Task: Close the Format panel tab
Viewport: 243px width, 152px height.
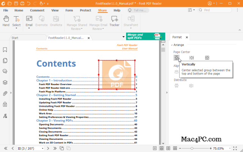Action: click(187, 37)
